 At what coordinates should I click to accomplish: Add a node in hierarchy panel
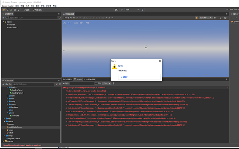3,18
